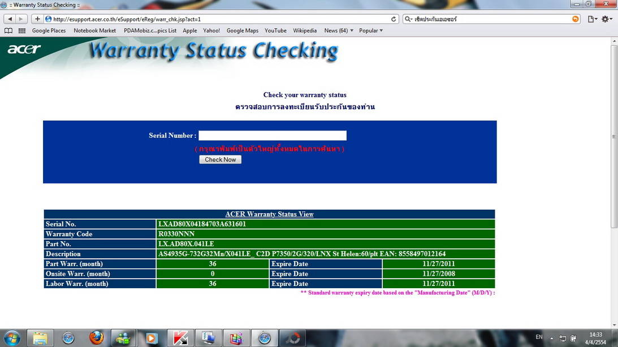The width and height of the screenshot is (618, 347).
Task: Open the Windows Start menu orb
Action: (11, 338)
